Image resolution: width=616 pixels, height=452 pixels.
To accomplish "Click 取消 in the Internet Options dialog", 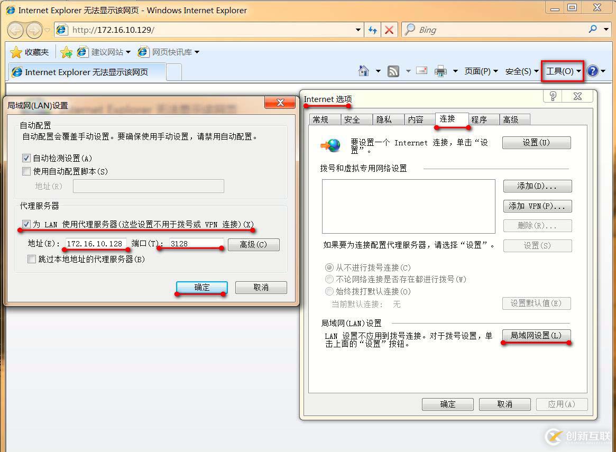I will point(505,404).
